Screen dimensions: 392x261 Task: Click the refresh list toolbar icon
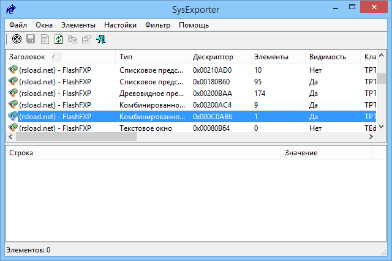59,39
